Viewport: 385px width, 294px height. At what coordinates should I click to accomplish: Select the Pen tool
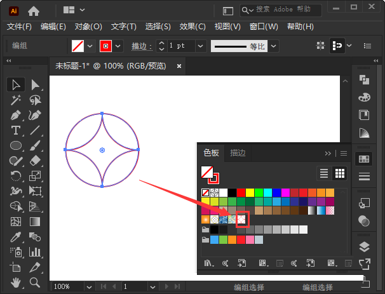click(16, 116)
